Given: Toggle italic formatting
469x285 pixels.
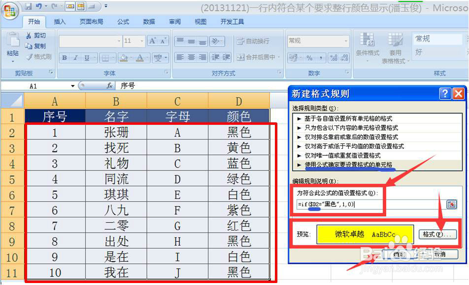Looking at the screenshot, I should (75, 57).
